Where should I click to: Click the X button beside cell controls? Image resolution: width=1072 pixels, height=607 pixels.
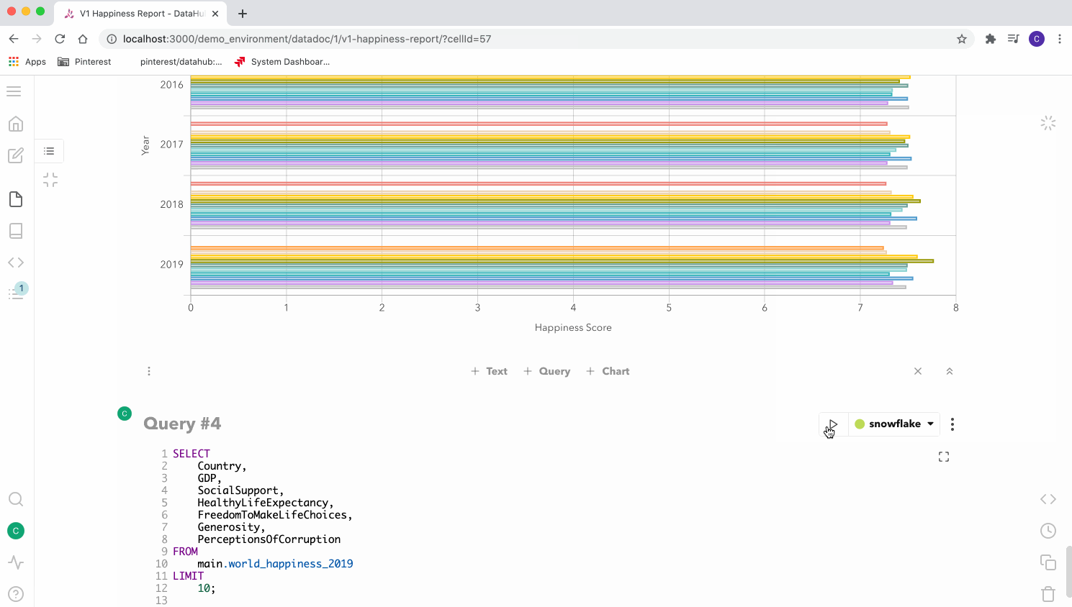coord(918,371)
